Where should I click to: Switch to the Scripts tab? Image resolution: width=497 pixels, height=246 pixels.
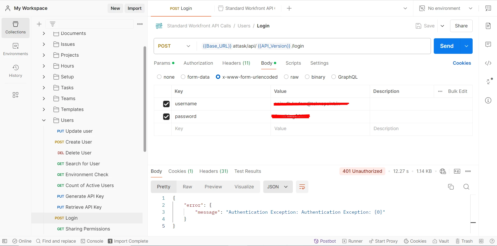coord(293,63)
